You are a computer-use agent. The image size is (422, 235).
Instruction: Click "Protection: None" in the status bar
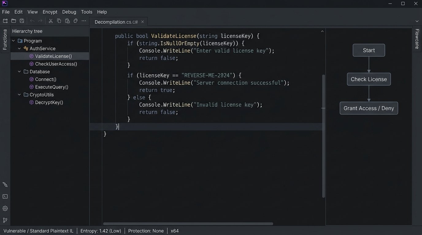(x=146, y=231)
